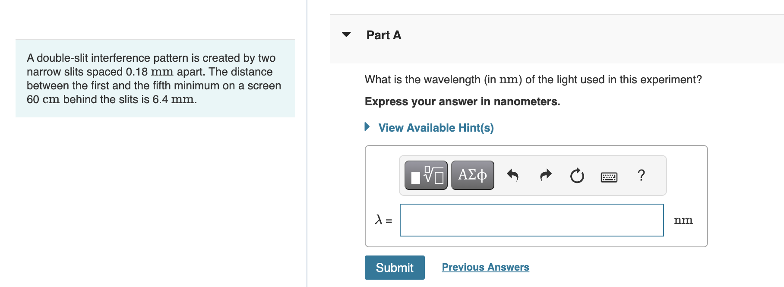
Task: Click the wavelength answer input box
Action: 532,220
